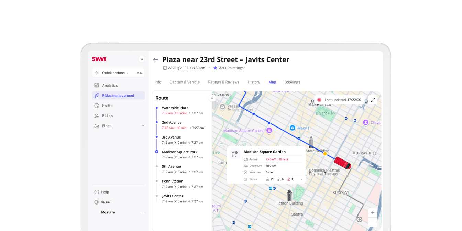Click the Flatiron Building landmark icon
This screenshot has width=462, height=231.
289,195
